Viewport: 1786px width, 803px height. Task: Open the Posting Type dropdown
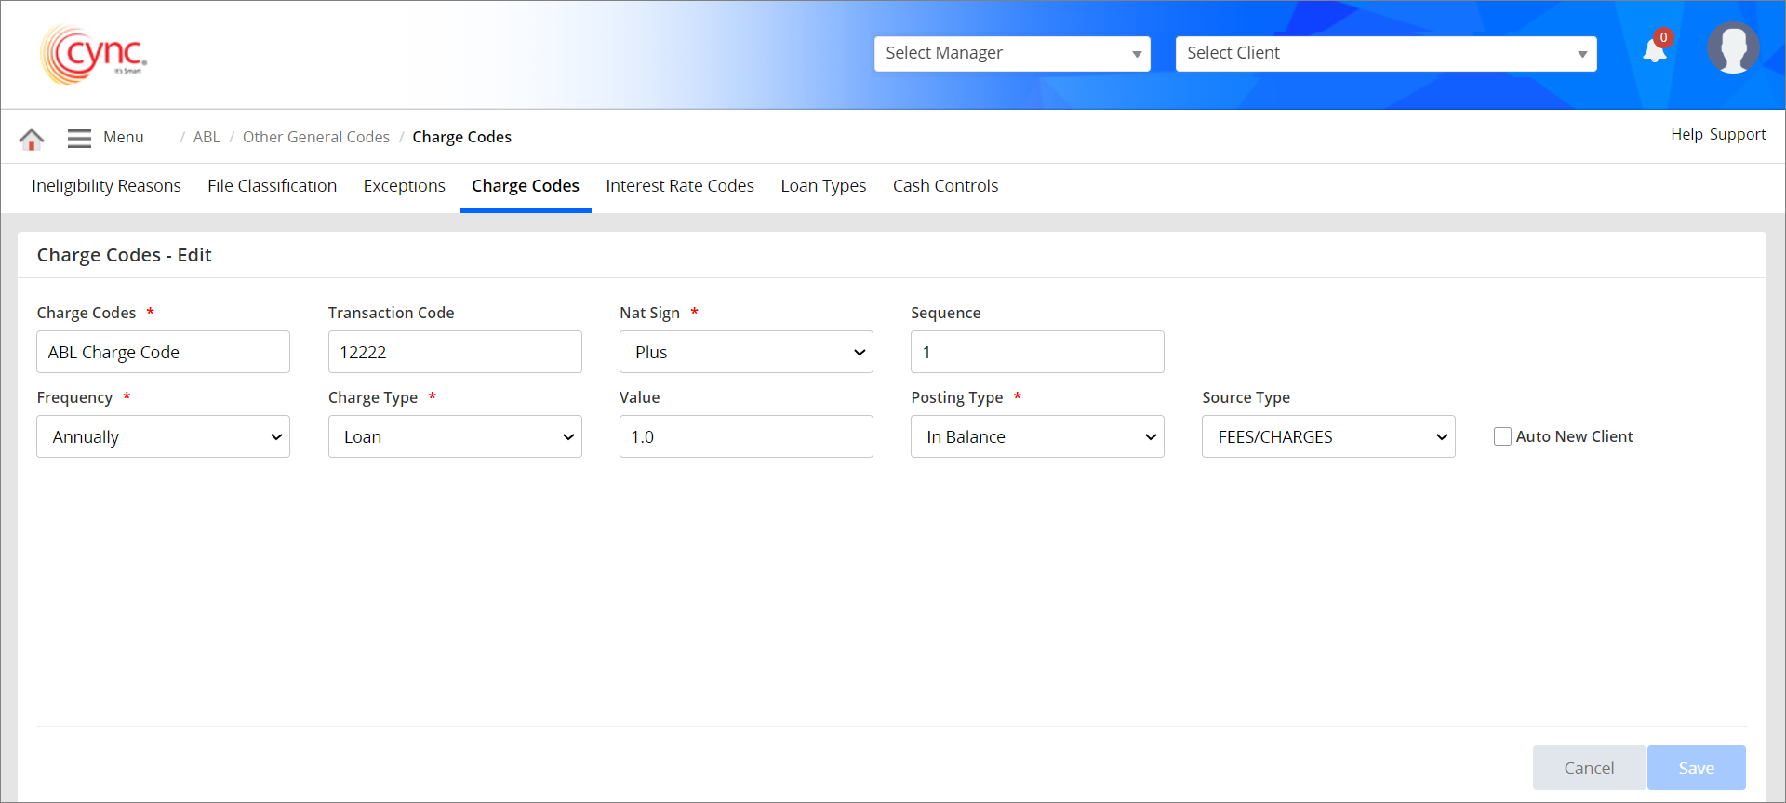(x=1037, y=437)
